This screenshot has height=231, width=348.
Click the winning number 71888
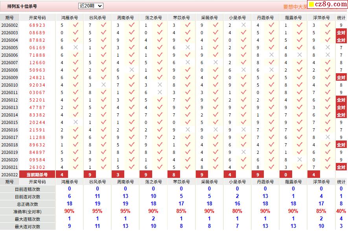(x=37, y=55)
